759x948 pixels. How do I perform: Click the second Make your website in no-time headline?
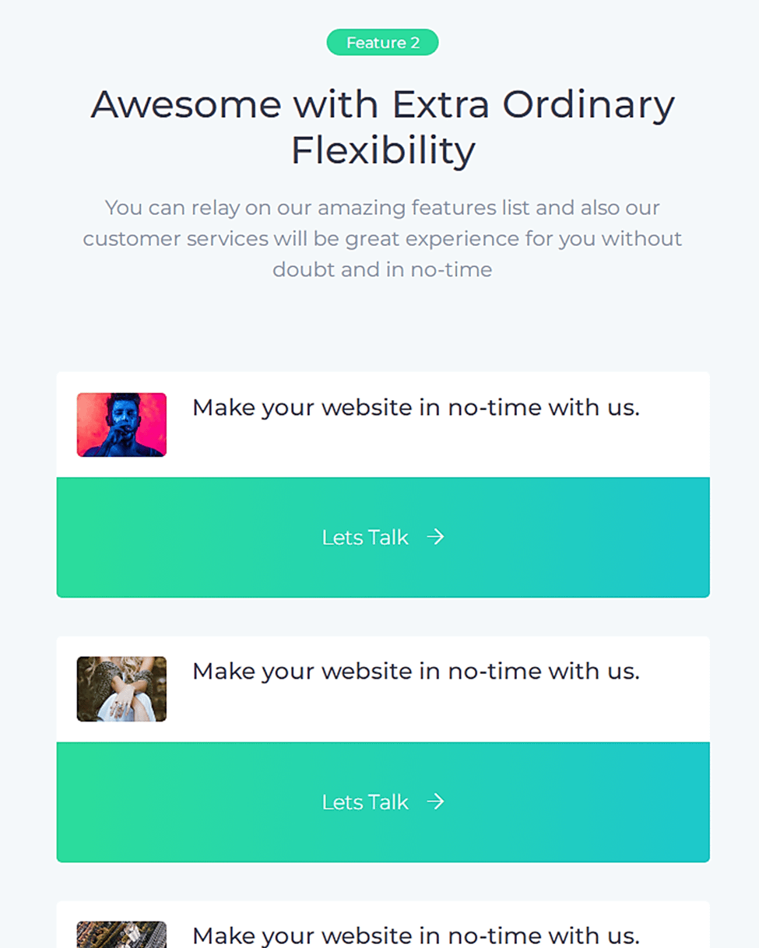(x=416, y=671)
